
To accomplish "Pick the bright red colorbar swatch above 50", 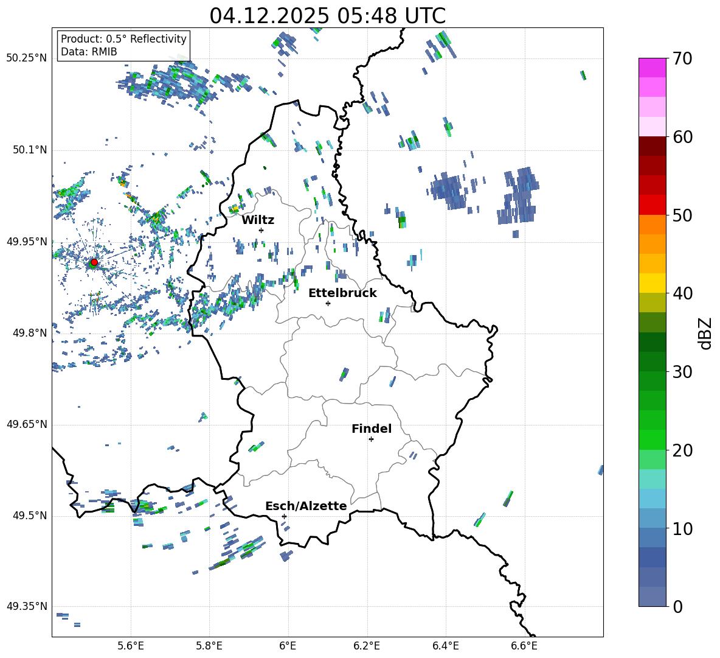I will pyautogui.click(x=652, y=205).
